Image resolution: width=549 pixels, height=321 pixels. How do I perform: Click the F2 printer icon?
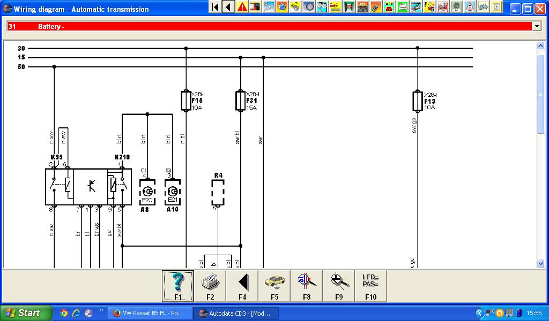210,286
